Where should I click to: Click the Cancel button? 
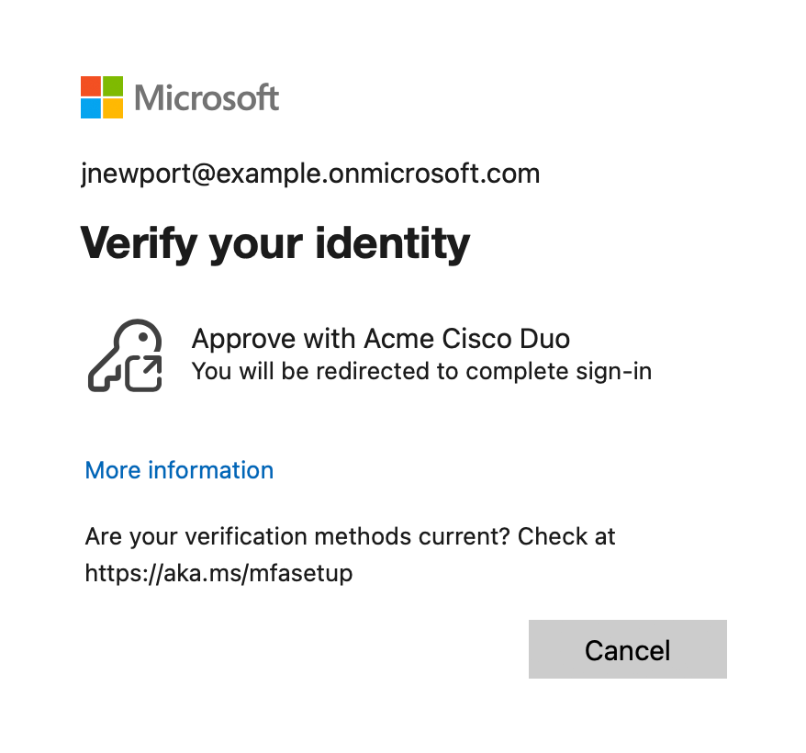click(627, 649)
